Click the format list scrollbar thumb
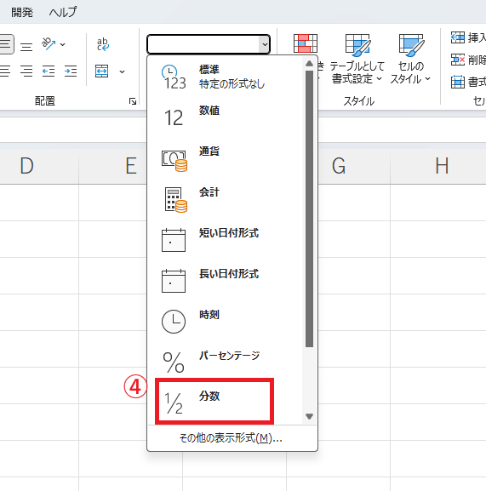The height and width of the screenshot is (491, 486). point(309,208)
